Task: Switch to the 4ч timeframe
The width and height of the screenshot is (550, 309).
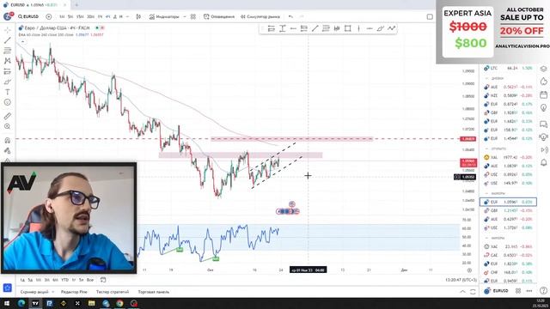Action: pos(107,16)
